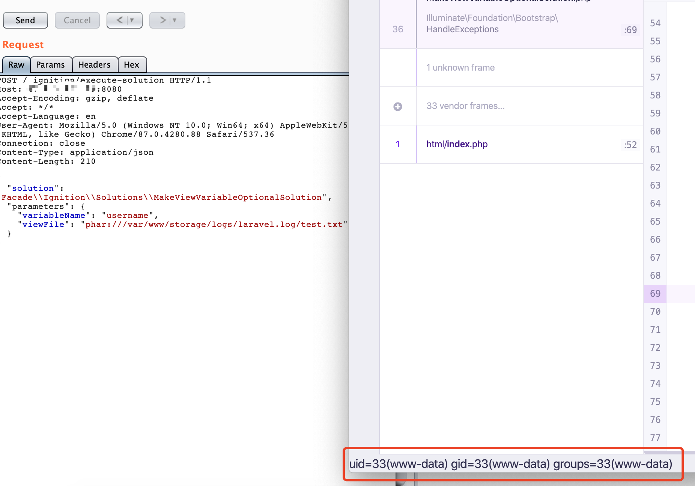Image resolution: width=695 pixels, height=486 pixels.
Task: Switch to the Raw tab
Action: pyautogui.click(x=16, y=65)
